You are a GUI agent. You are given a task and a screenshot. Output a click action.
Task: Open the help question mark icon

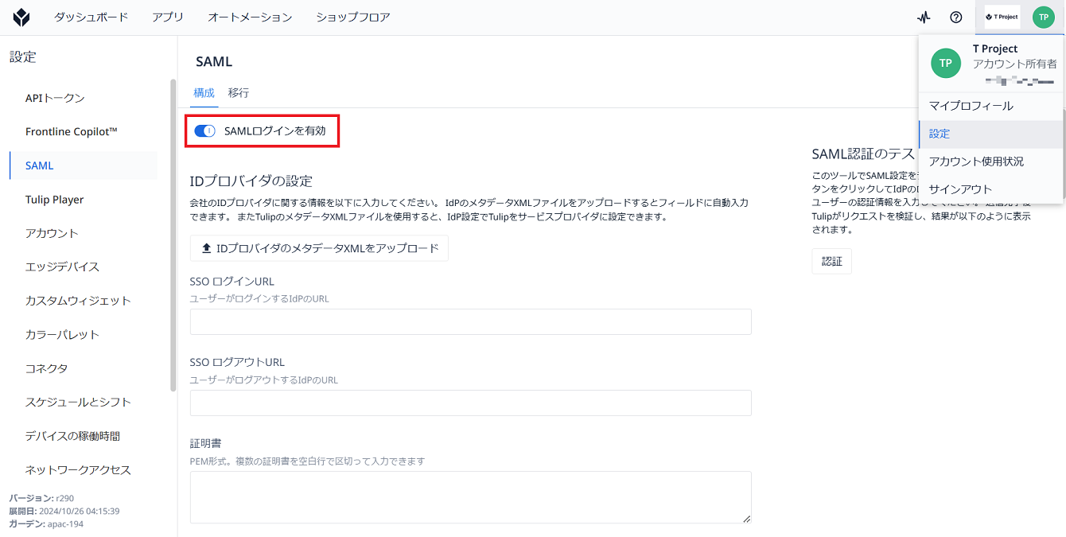(x=956, y=17)
